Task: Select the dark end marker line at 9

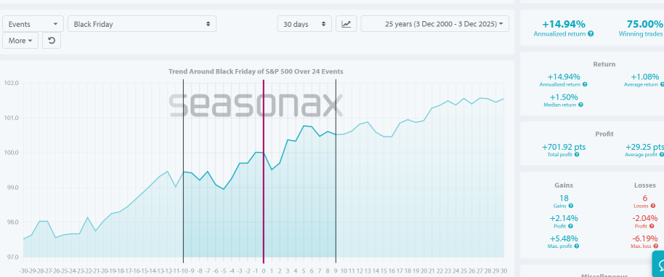Action: [336, 172]
